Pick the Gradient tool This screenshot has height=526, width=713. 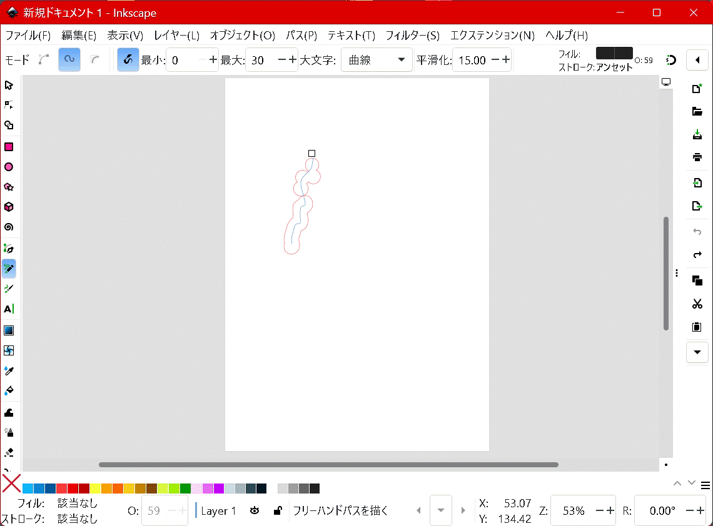click(x=9, y=330)
